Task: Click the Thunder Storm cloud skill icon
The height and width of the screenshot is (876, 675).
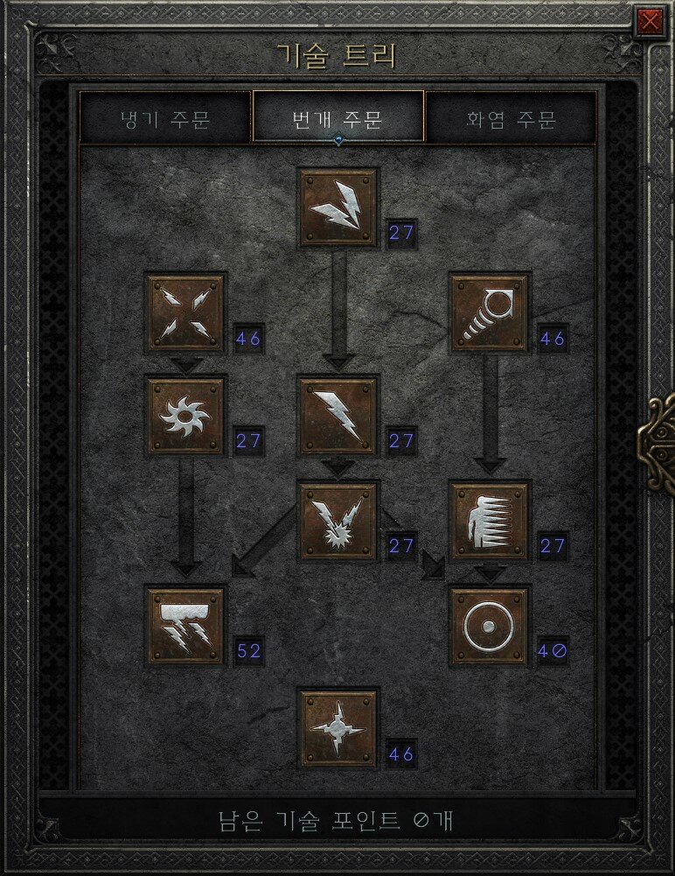Action: pos(186,626)
